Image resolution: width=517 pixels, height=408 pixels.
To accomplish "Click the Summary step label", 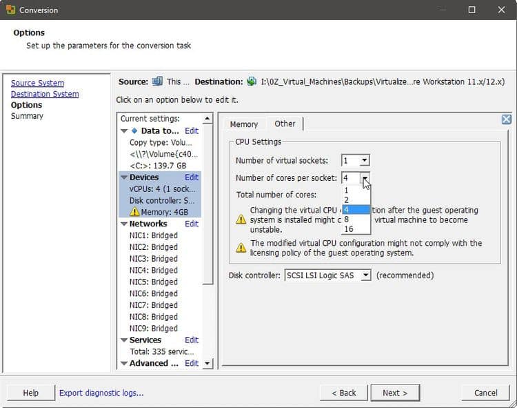I will tap(27, 116).
